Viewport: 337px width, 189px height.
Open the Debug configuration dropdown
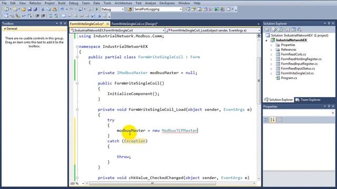click(123, 9)
